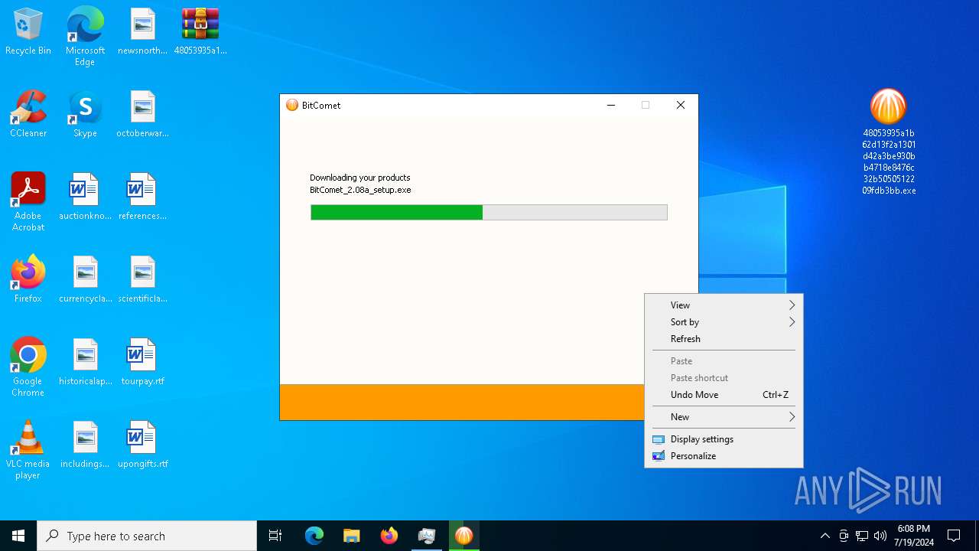Open Display settings from context menu
The width and height of the screenshot is (979, 551).
click(724, 439)
